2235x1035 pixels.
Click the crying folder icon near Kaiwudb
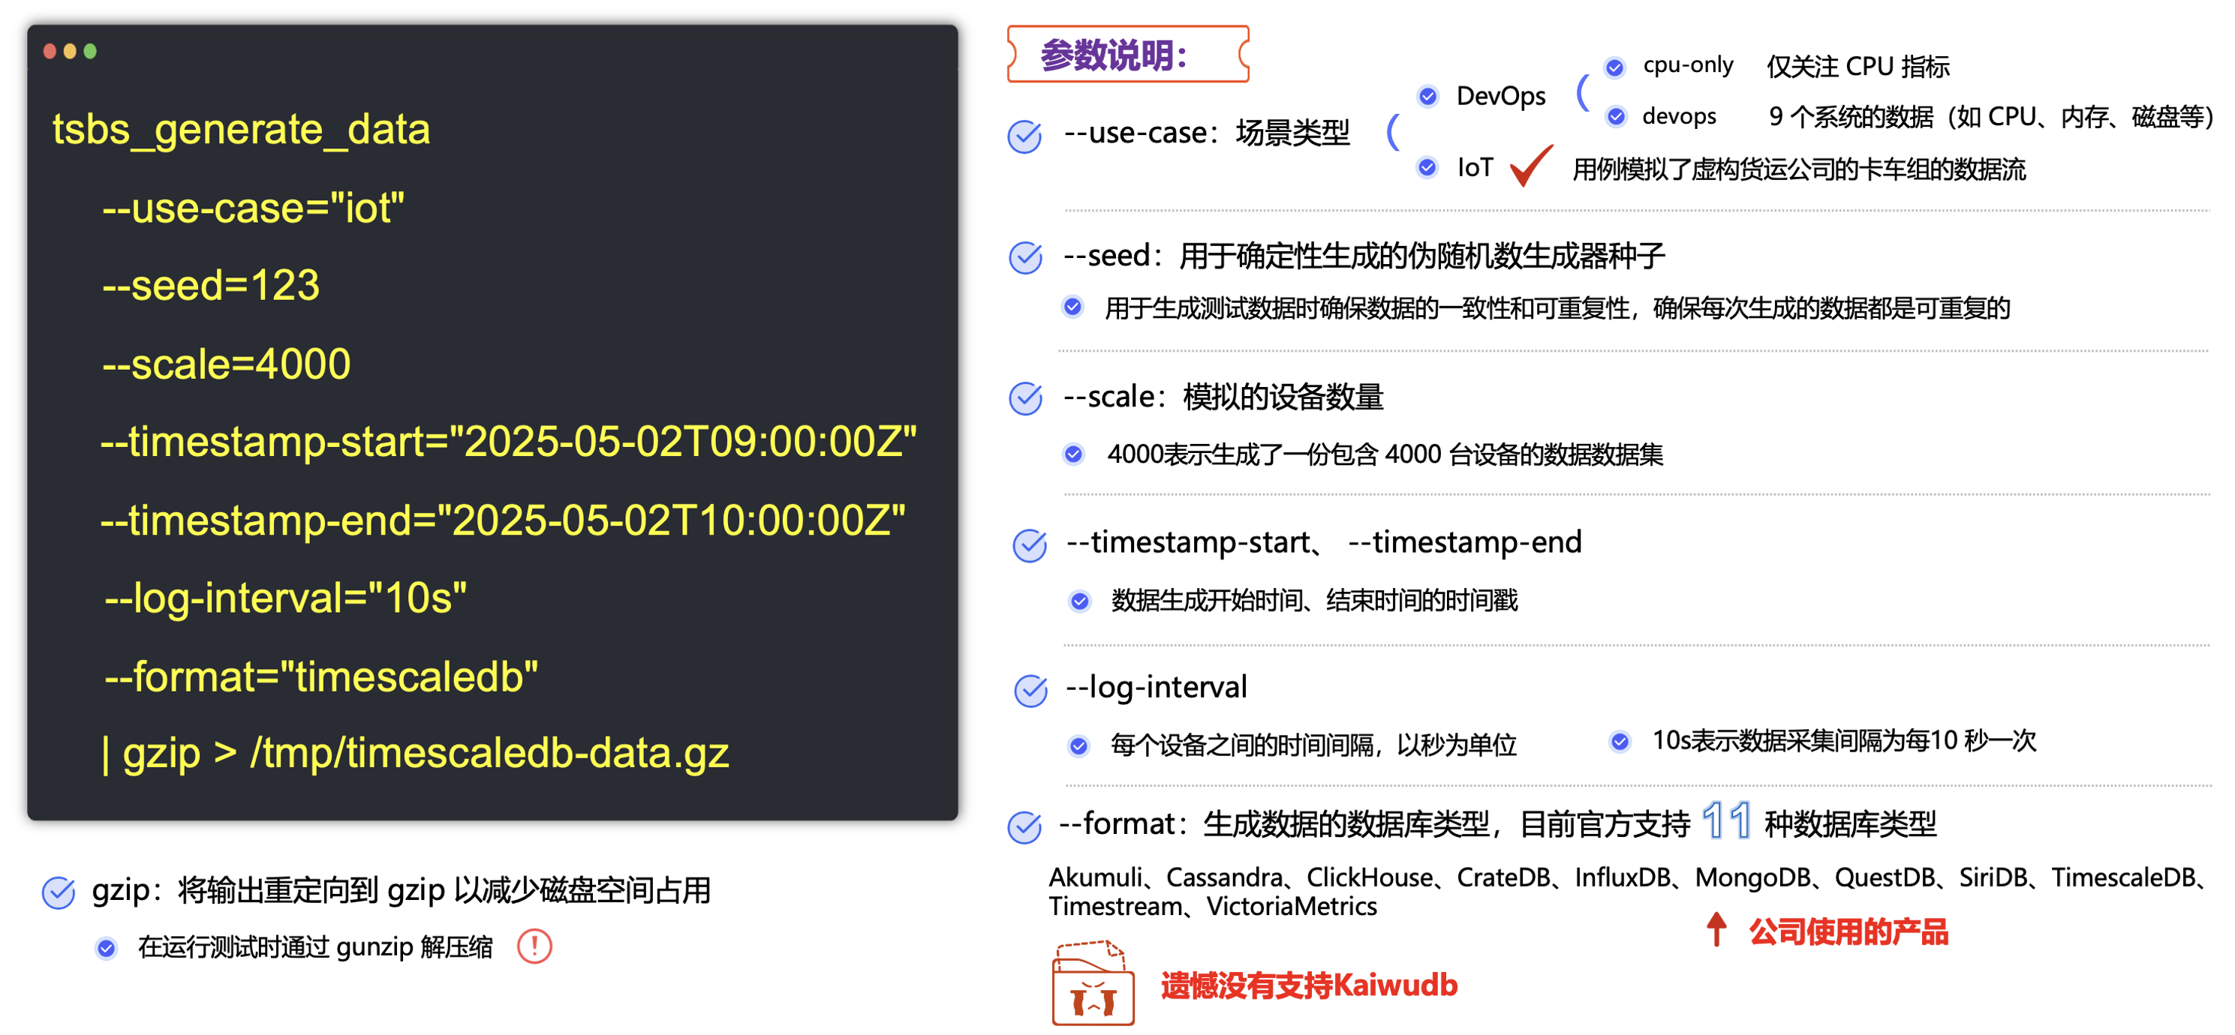1092,984
